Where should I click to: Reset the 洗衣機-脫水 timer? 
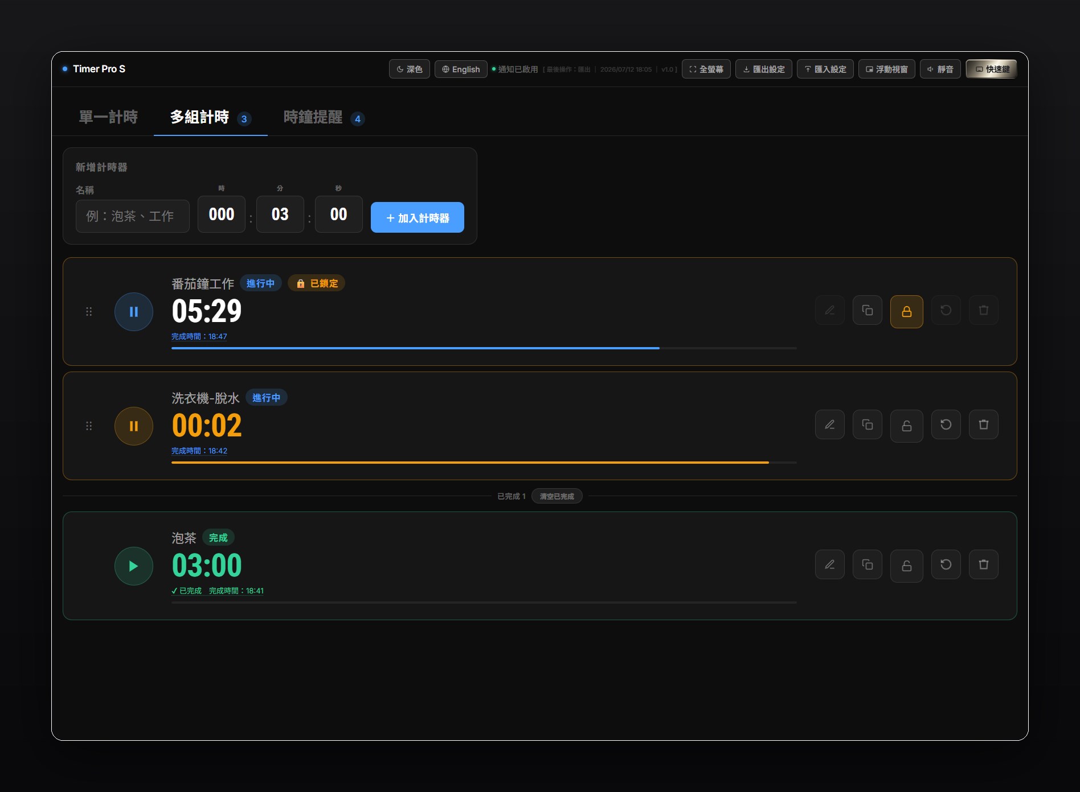pos(946,425)
